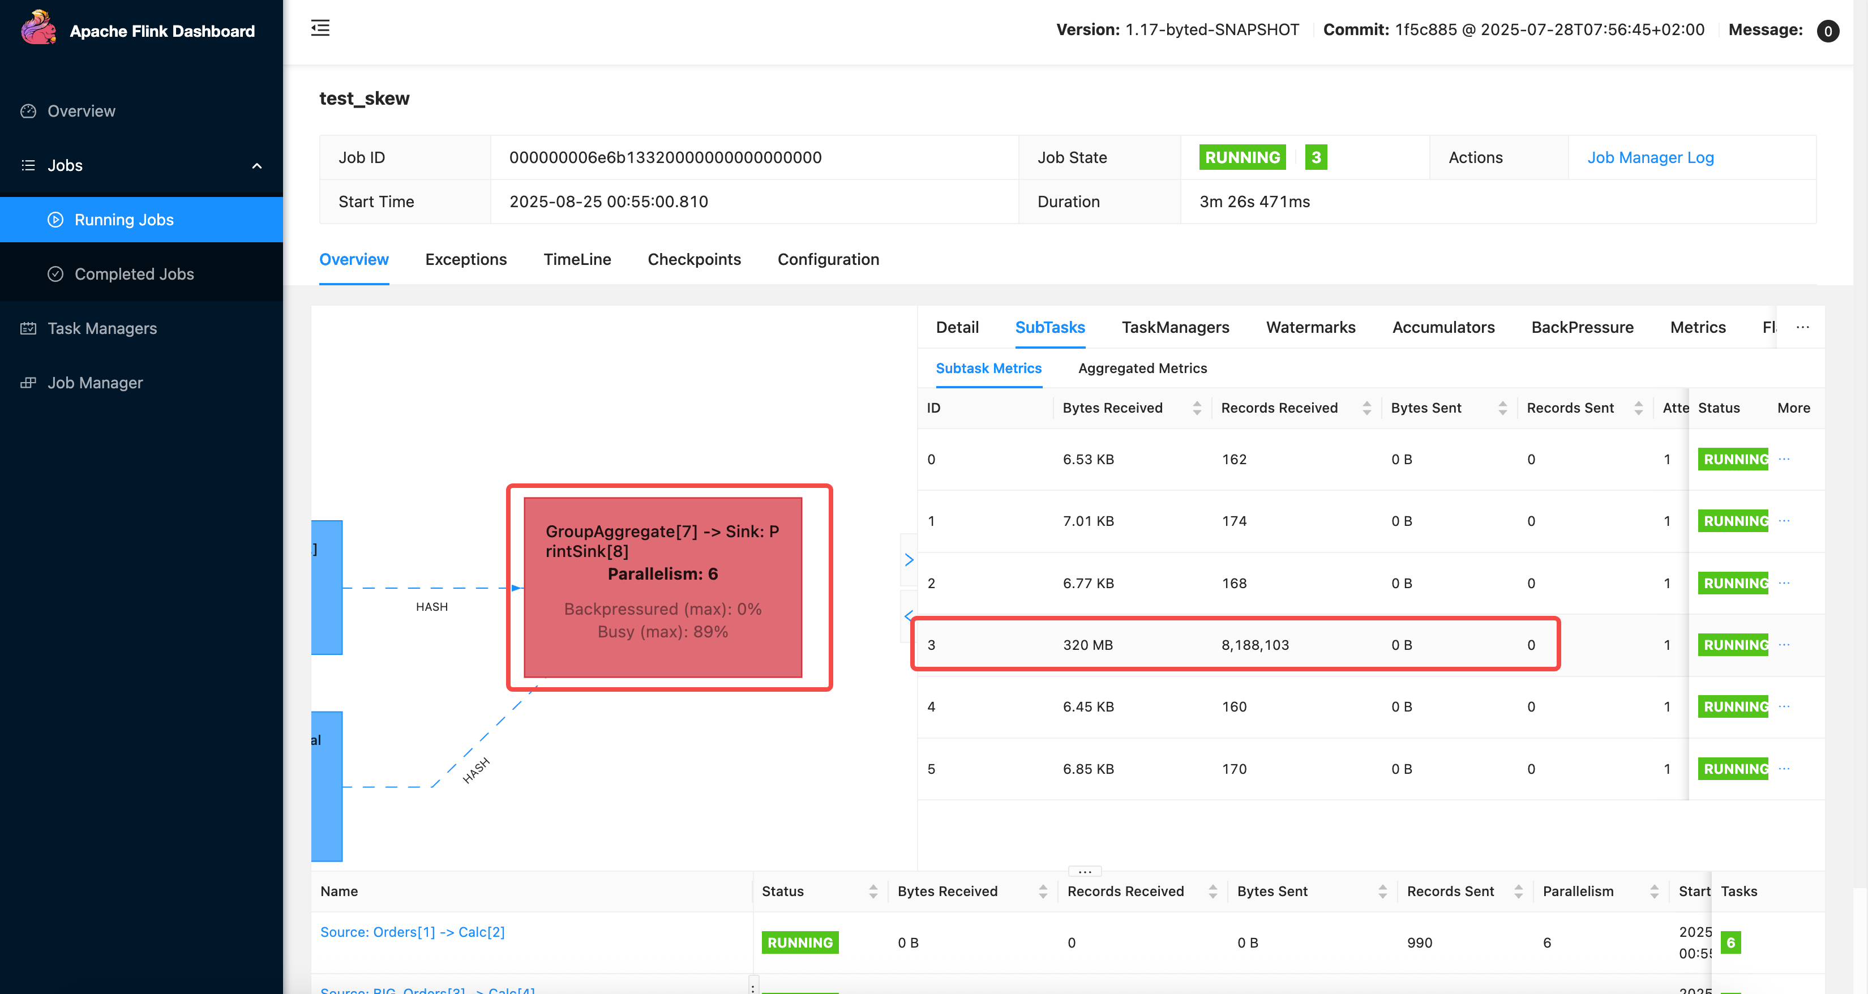This screenshot has height=994, width=1868.
Task: Collapse the Jobs sidebar submenu
Action: (x=256, y=165)
